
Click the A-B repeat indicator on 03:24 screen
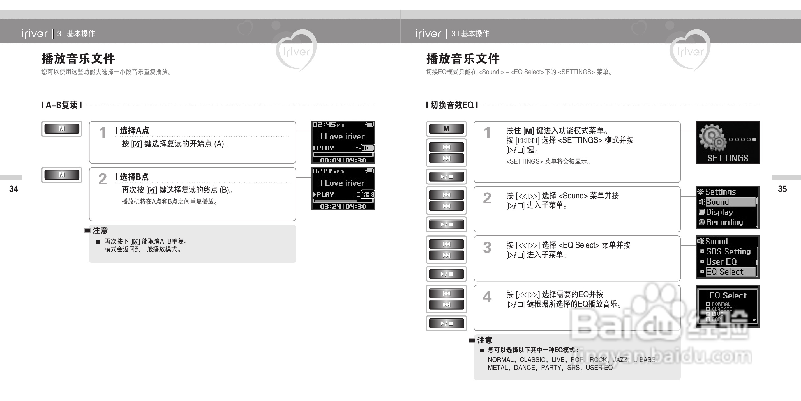(368, 194)
